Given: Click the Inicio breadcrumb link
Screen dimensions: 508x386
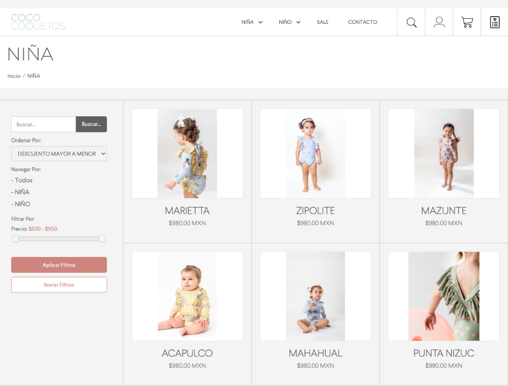Looking at the screenshot, I should [14, 76].
